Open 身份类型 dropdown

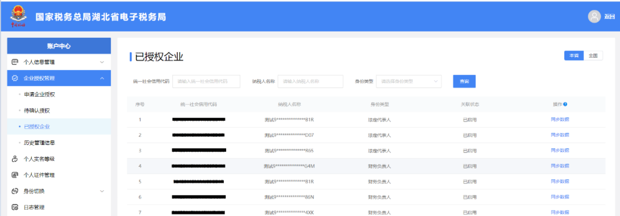tap(409, 81)
